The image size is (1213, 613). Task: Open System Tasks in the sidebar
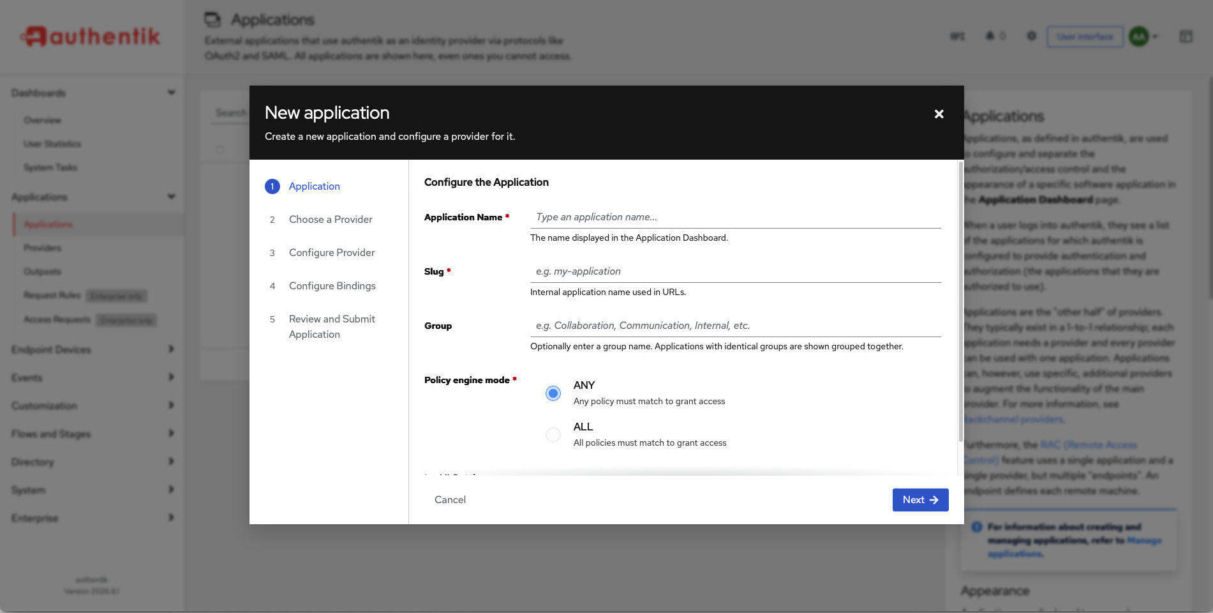(x=50, y=167)
